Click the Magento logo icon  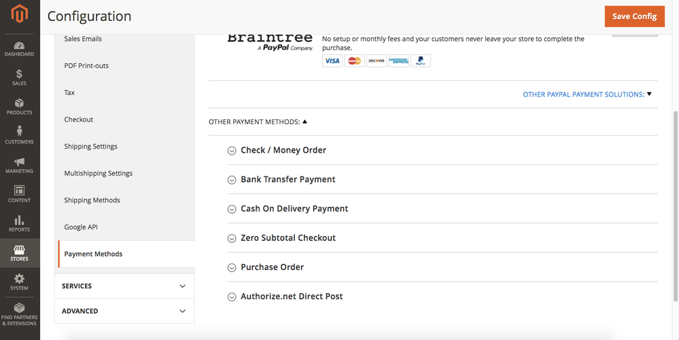tap(20, 14)
